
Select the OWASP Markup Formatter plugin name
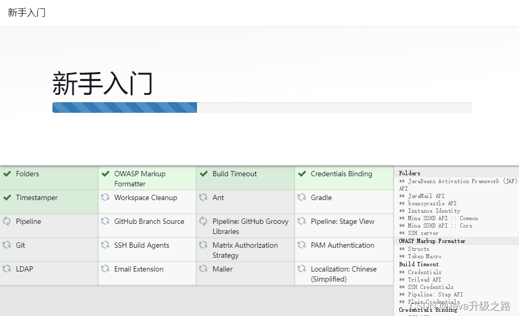coord(140,179)
